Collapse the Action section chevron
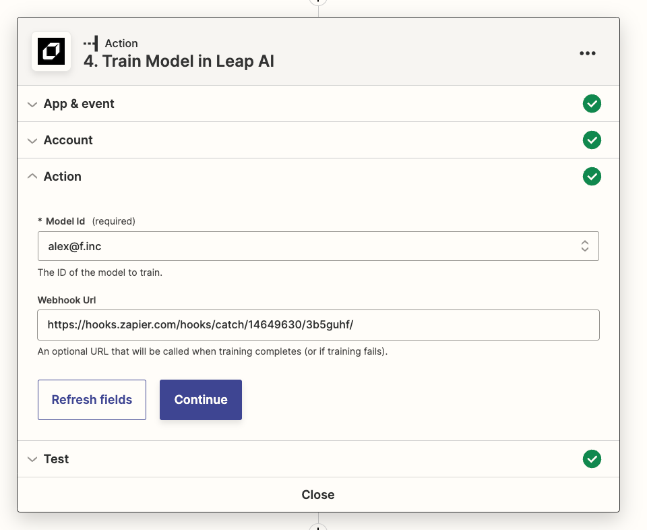 pyautogui.click(x=32, y=177)
